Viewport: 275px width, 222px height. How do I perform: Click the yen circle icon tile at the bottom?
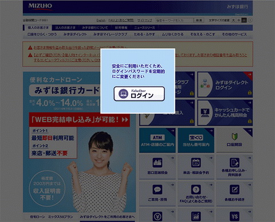[x=158, y=216]
